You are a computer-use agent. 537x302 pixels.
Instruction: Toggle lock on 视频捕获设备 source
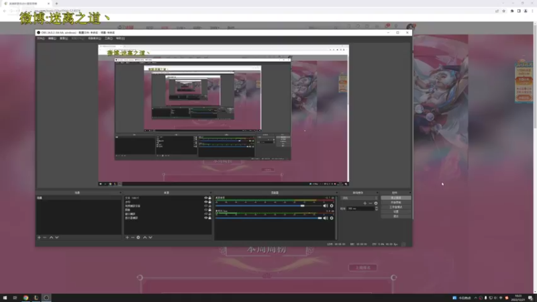click(x=210, y=206)
